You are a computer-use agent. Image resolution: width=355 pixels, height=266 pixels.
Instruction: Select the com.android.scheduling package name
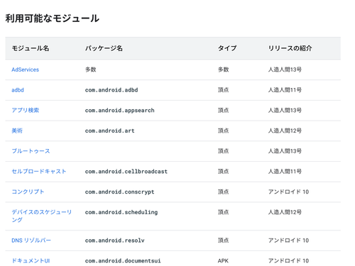pos(121,212)
